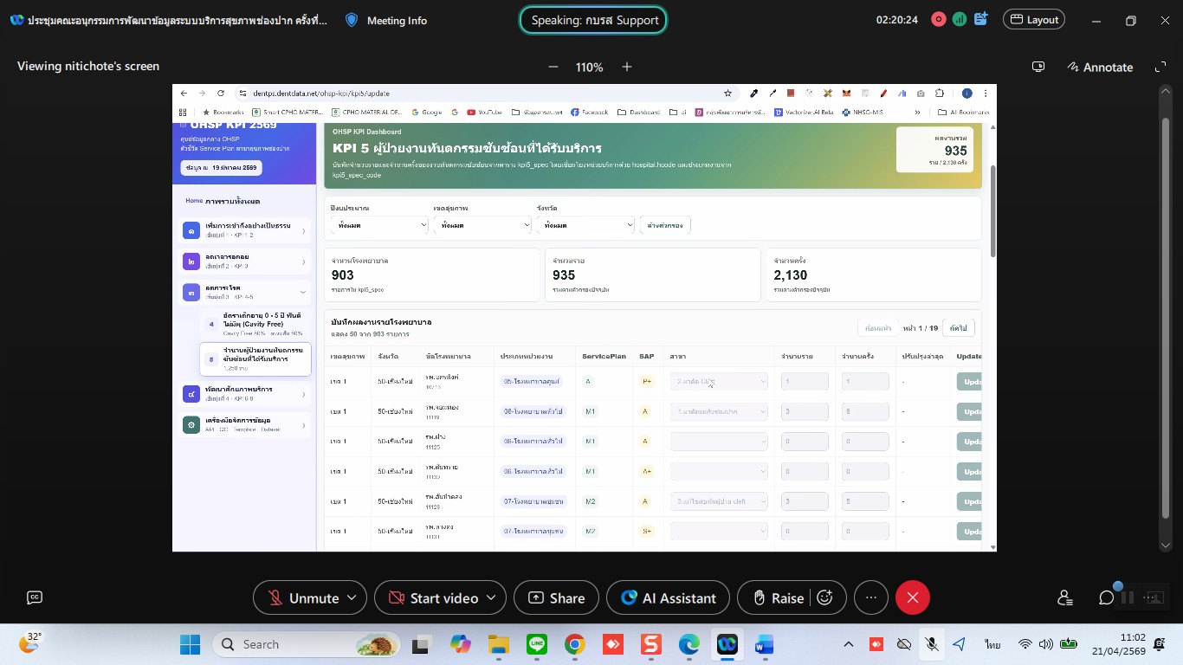Zoom in shared screen with plus
This screenshot has height=665, width=1183.
pyautogui.click(x=627, y=67)
